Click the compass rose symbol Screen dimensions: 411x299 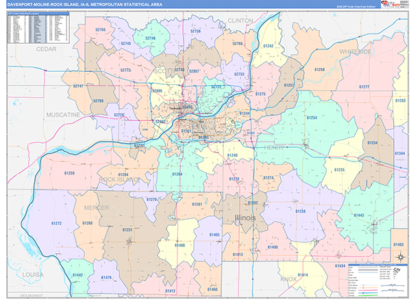pyautogui.click(x=400, y=257)
